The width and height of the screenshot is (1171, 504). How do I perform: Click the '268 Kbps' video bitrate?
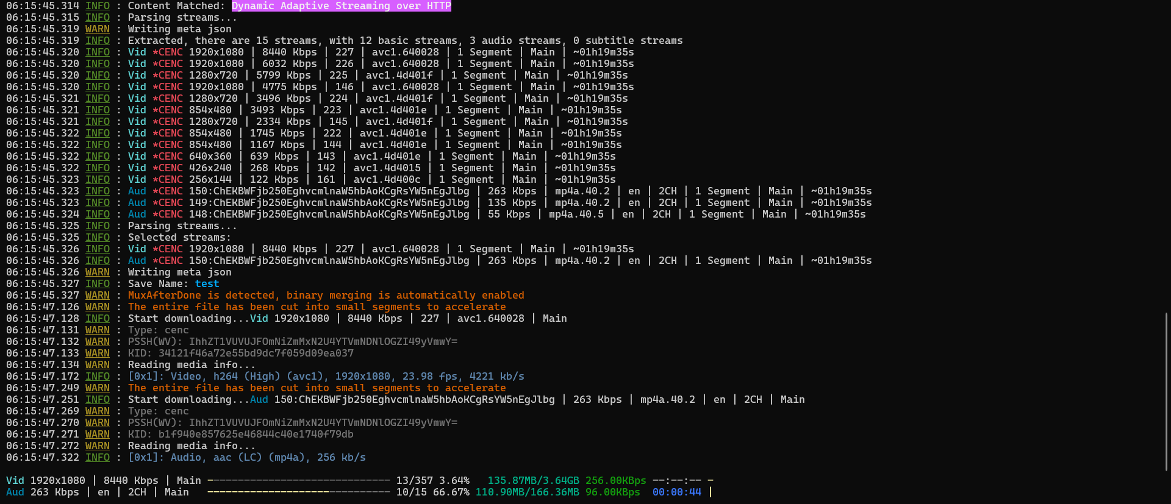(274, 168)
